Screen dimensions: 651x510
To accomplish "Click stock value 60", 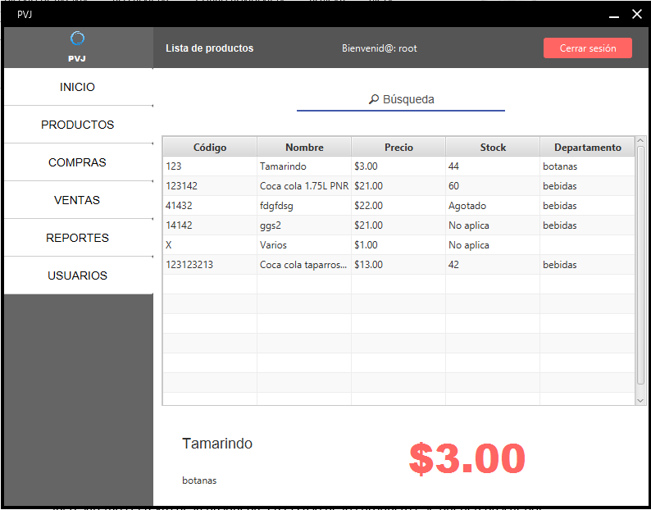I will [x=493, y=185].
